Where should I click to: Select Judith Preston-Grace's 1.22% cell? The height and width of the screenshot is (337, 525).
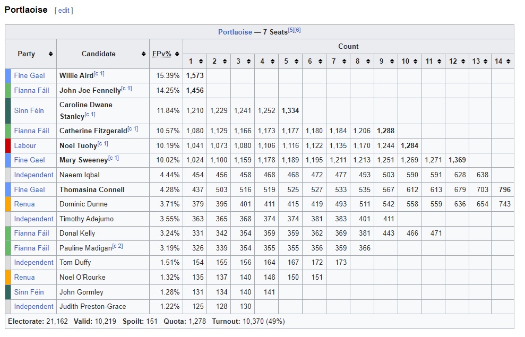click(x=166, y=306)
